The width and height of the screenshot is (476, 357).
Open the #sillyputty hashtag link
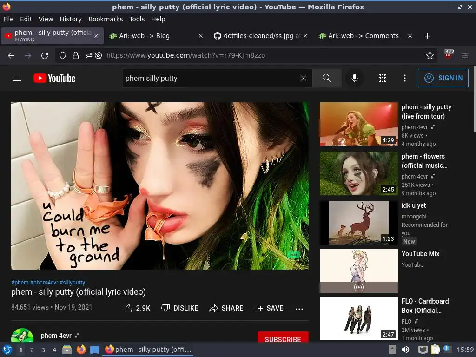pyautogui.click(x=72, y=282)
